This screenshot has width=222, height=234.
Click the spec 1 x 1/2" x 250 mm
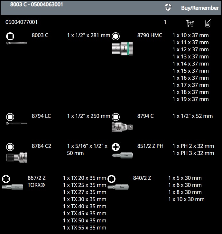pos(88,116)
